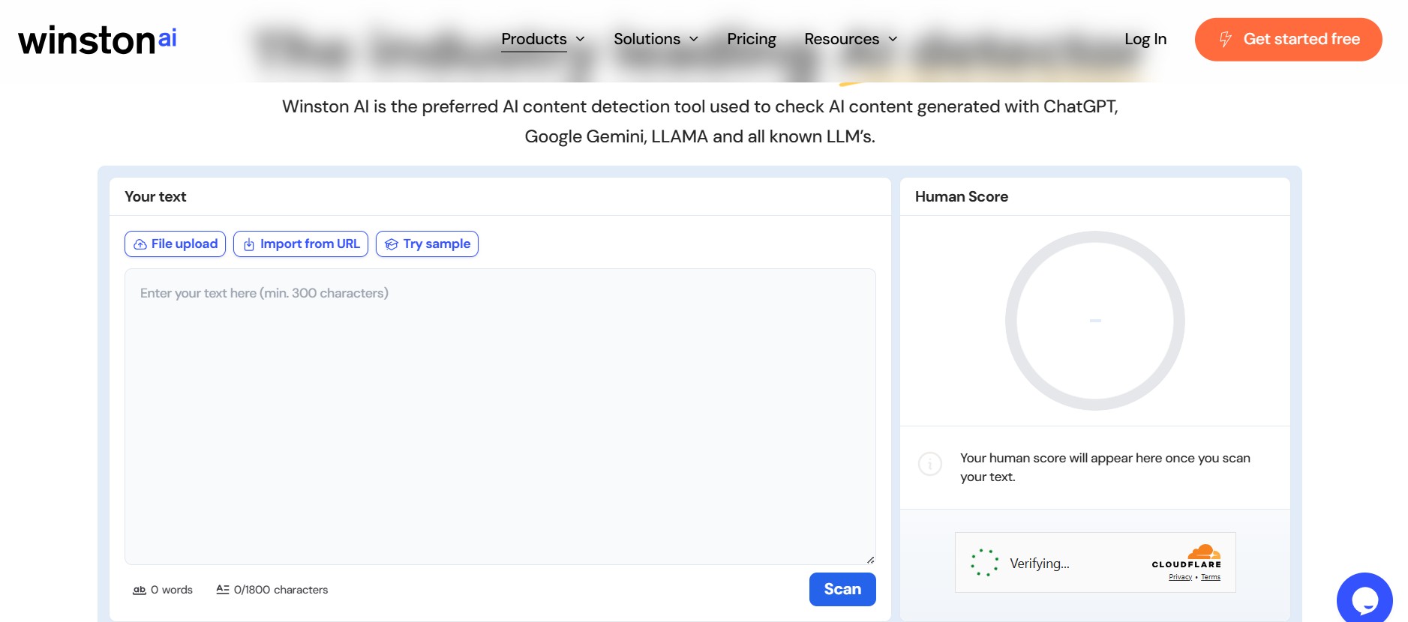Open the chat support bubble

(1364, 599)
